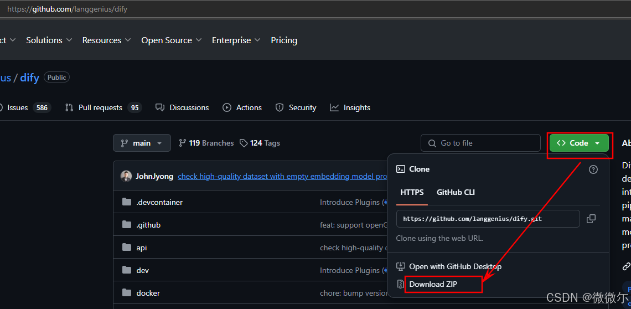The width and height of the screenshot is (631, 309).
Task: Click the Insights graph icon
Action: click(x=334, y=107)
